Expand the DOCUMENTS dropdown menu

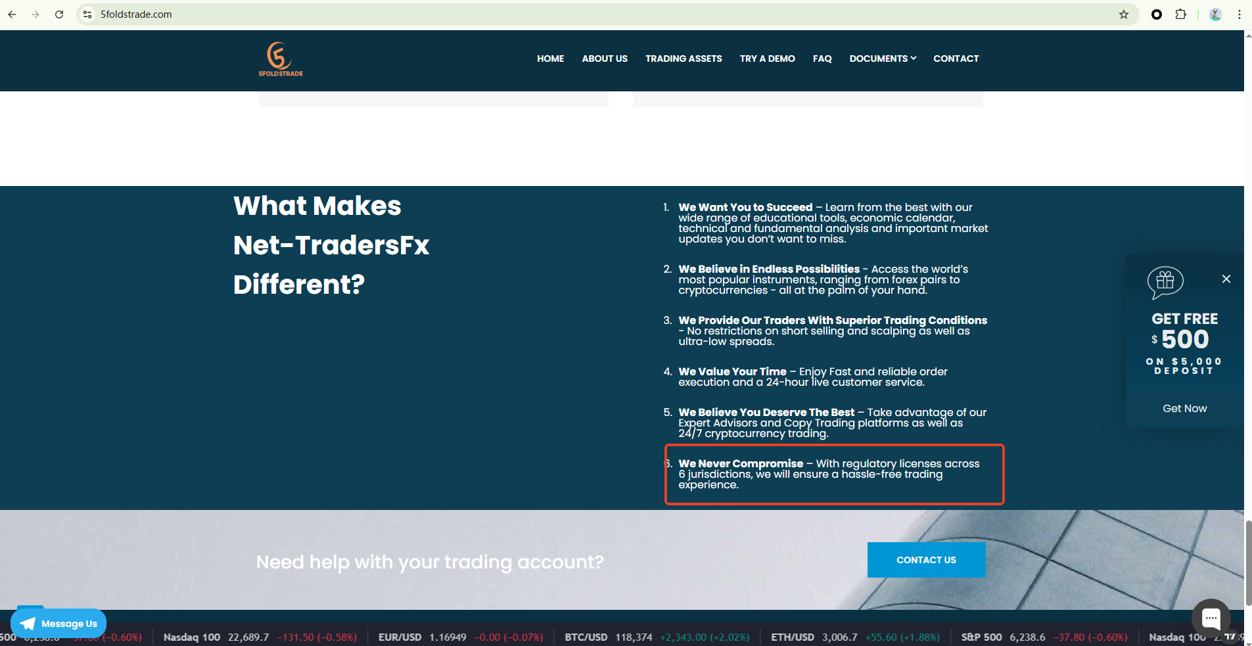[883, 58]
